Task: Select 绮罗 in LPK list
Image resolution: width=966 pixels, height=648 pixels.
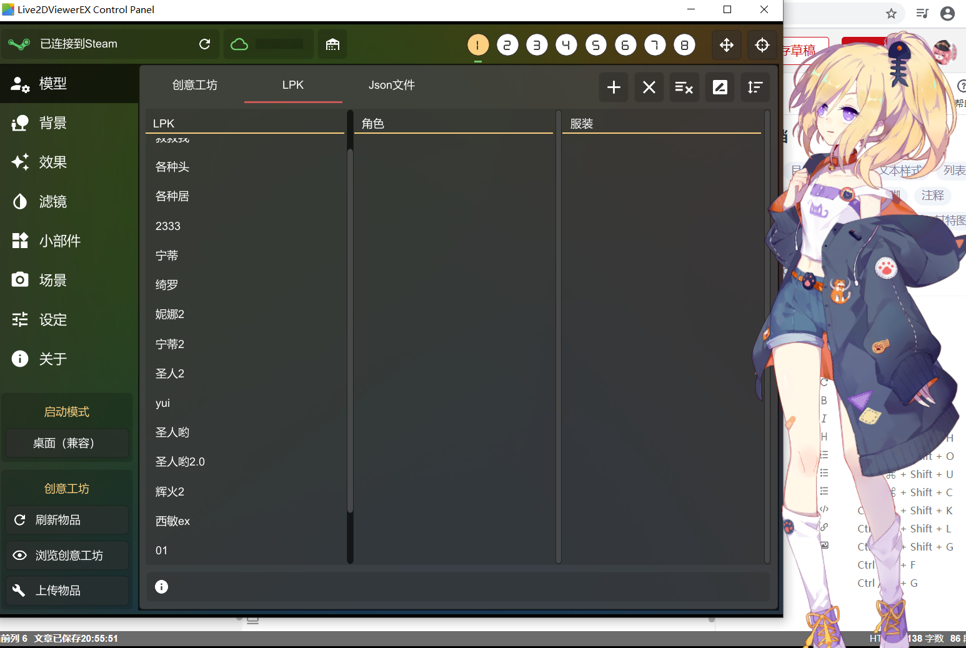Action: [245, 285]
